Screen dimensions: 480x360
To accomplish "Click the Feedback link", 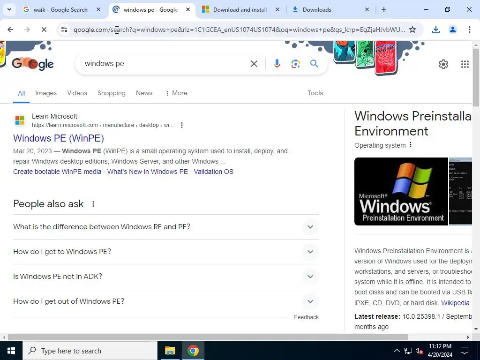I will click(306, 317).
